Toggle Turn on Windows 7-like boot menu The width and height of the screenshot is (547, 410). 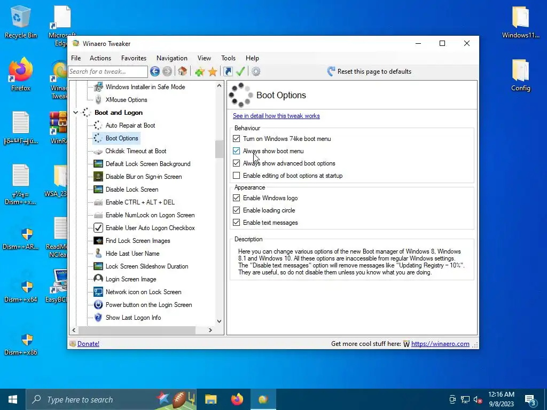(x=237, y=139)
